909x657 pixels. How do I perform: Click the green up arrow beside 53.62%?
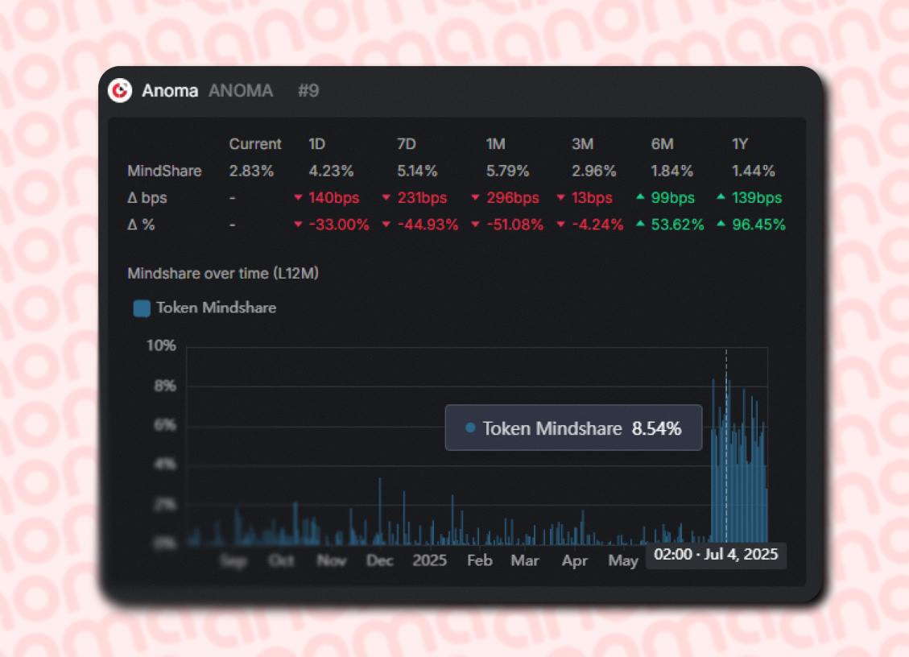tap(640, 223)
